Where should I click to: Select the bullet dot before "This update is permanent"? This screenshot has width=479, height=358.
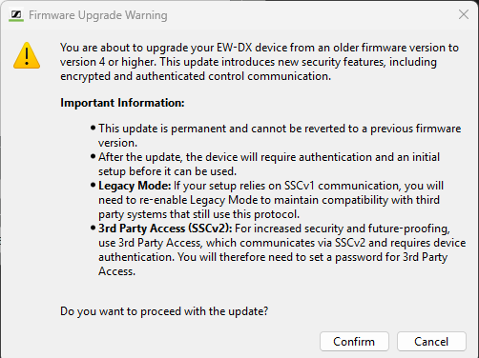(x=93, y=129)
